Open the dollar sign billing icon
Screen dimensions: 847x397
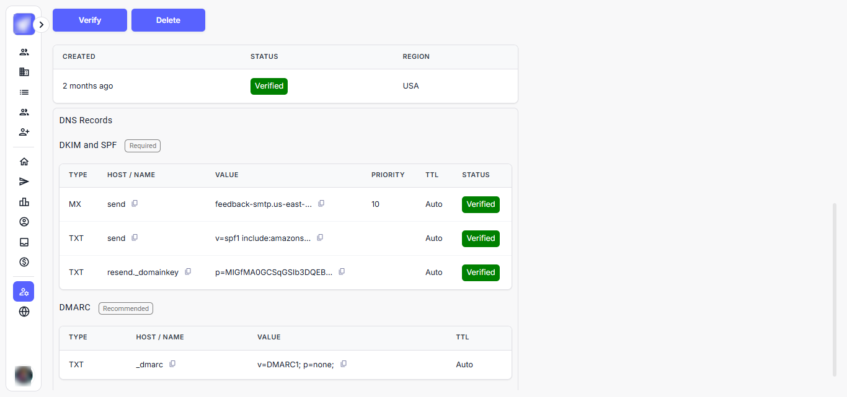[x=24, y=262]
